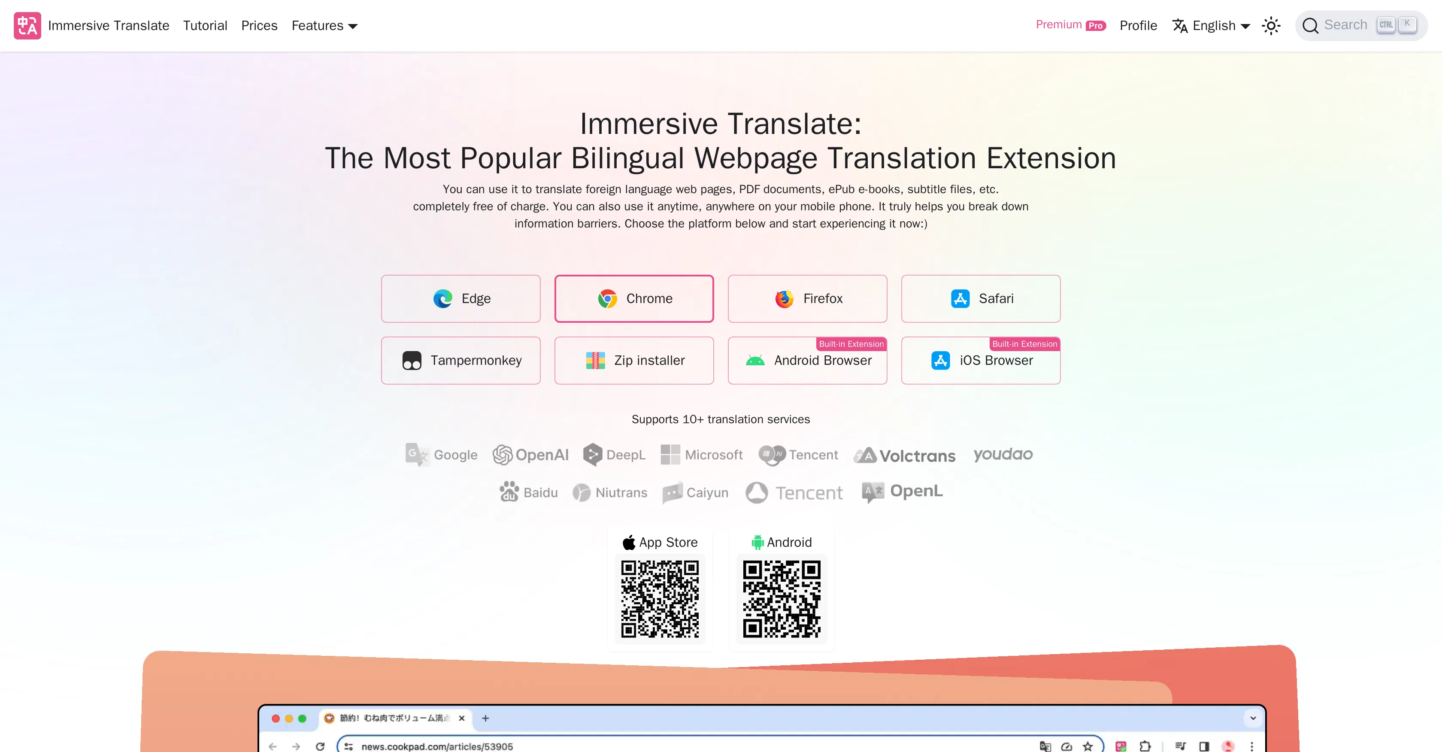Viewport: 1442px width, 752px height.
Task: Choose the Zip installer download
Action: point(634,360)
